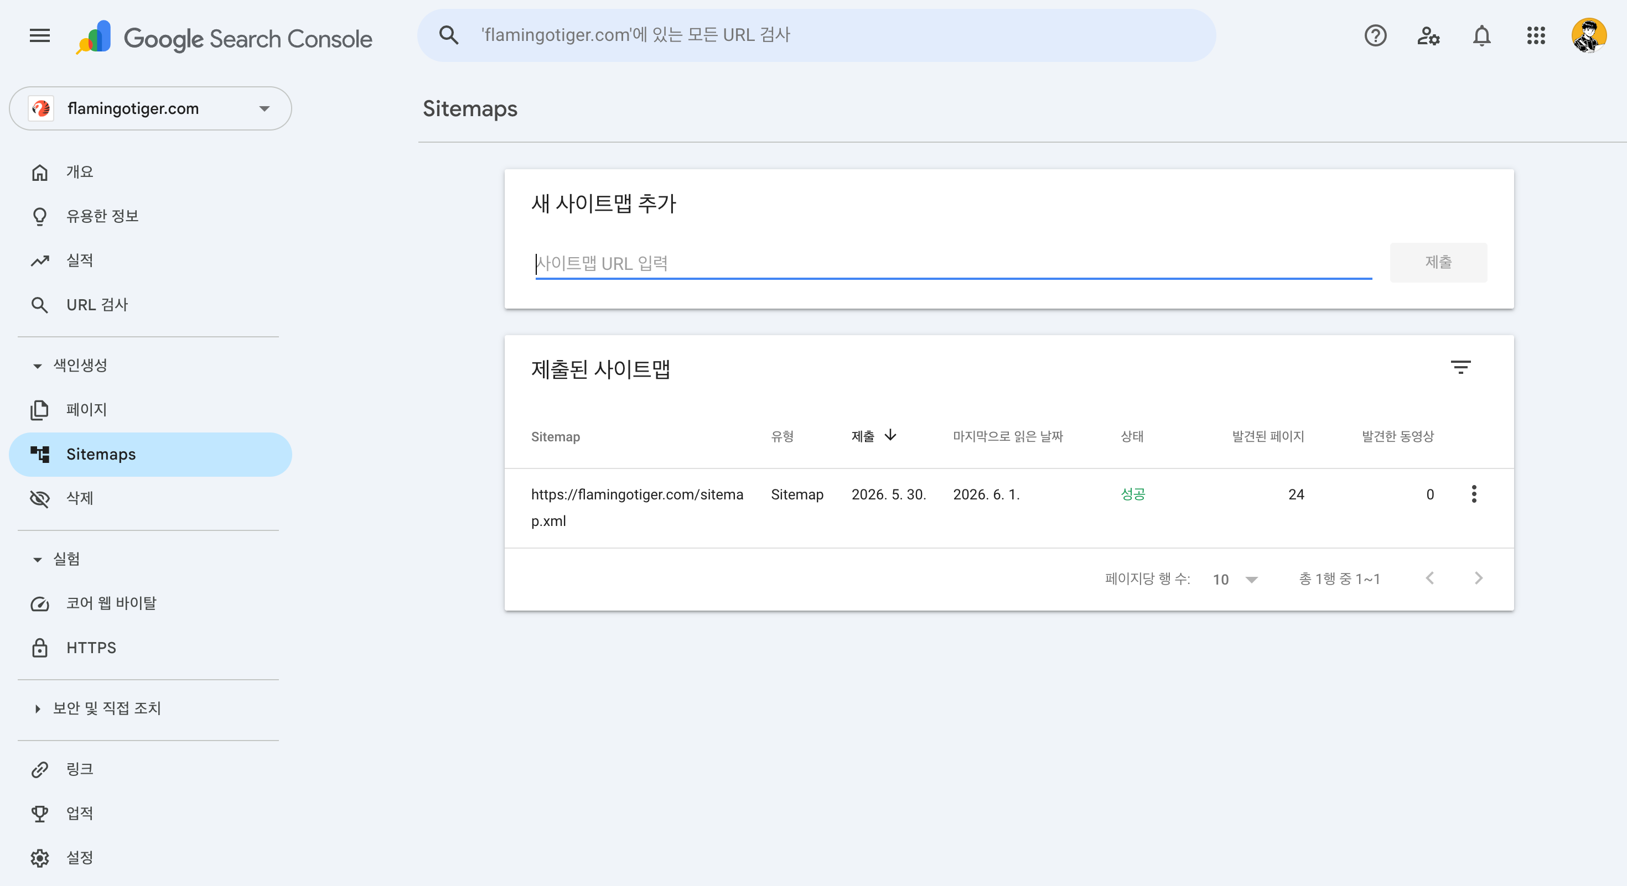Image resolution: width=1627 pixels, height=886 pixels.
Task: Click the 발견된 페이지 column header
Action: [x=1268, y=437]
